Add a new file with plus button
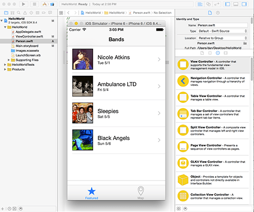 [x=3, y=209]
